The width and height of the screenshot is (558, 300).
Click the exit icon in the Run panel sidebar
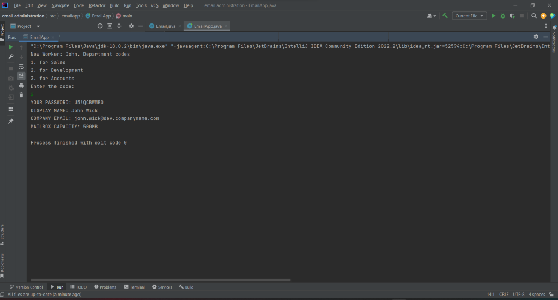[x=11, y=97]
